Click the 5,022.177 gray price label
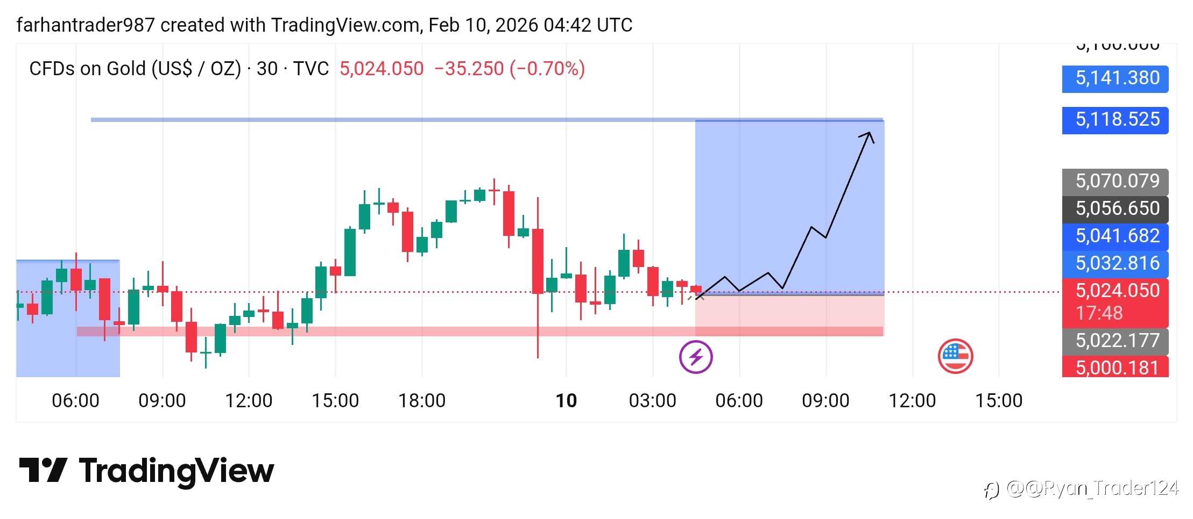 click(x=1115, y=341)
